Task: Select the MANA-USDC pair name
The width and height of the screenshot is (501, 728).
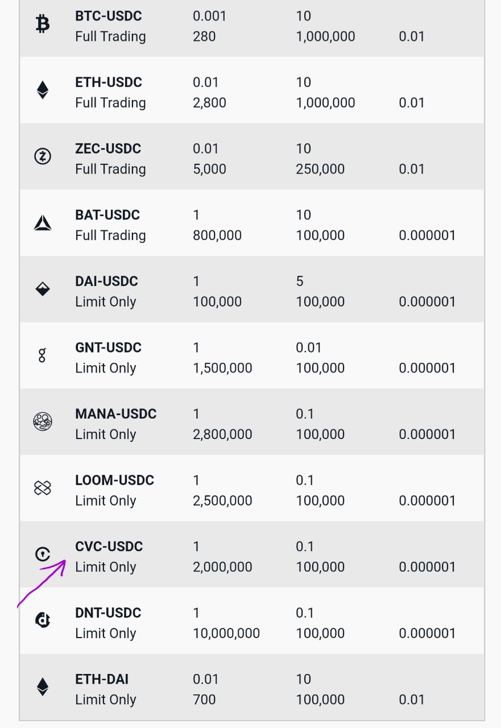Action: click(x=116, y=414)
